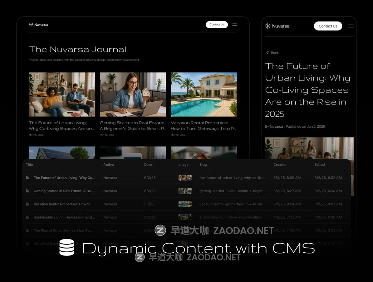
Task: Click 'May 16, 2025' date under vacation rental card
Action: pyautogui.click(x=178, y=135)
